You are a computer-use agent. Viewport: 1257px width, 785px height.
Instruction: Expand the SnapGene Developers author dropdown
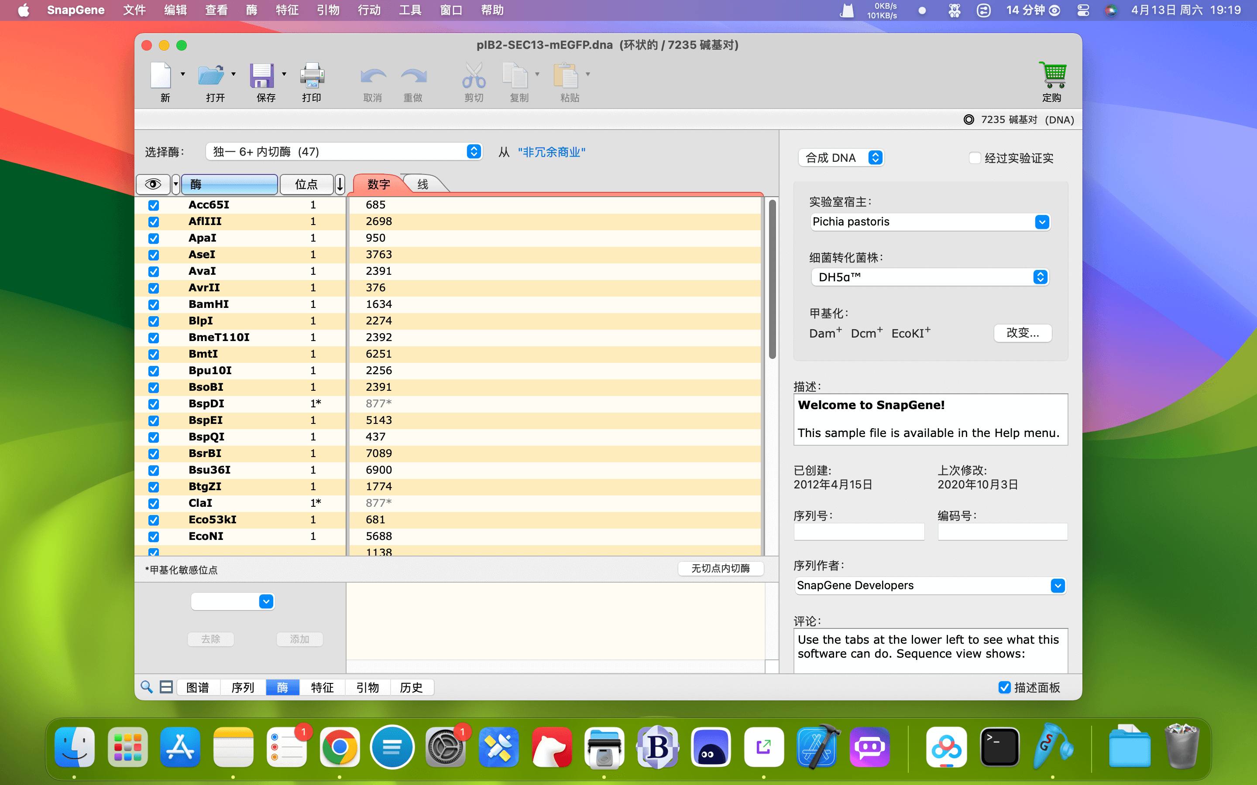pyautogui.click(x=1057, y=586)
